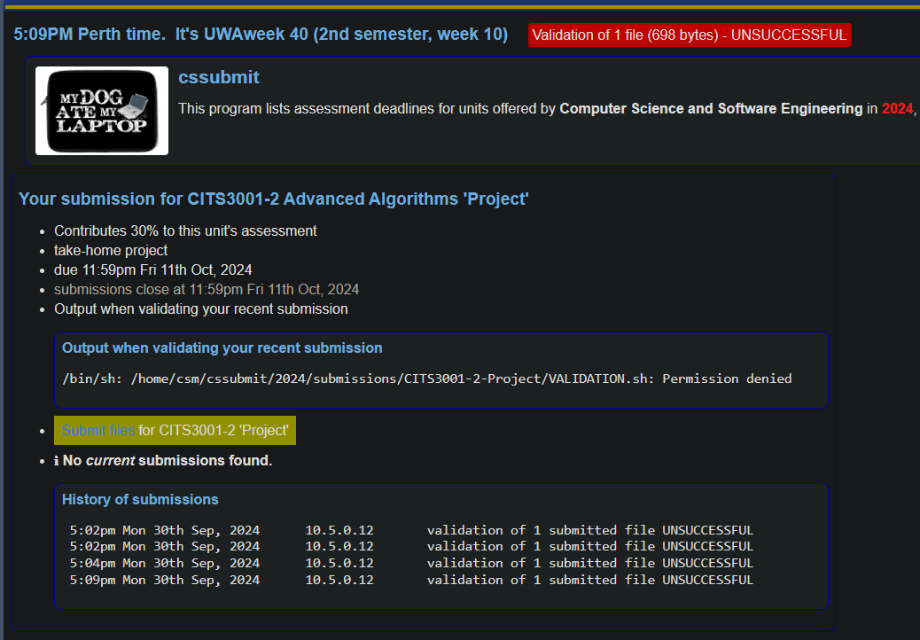Click the 'My Dog Ate My Laptop' logo
Viewport: 920px width, 640px height.
102,111
